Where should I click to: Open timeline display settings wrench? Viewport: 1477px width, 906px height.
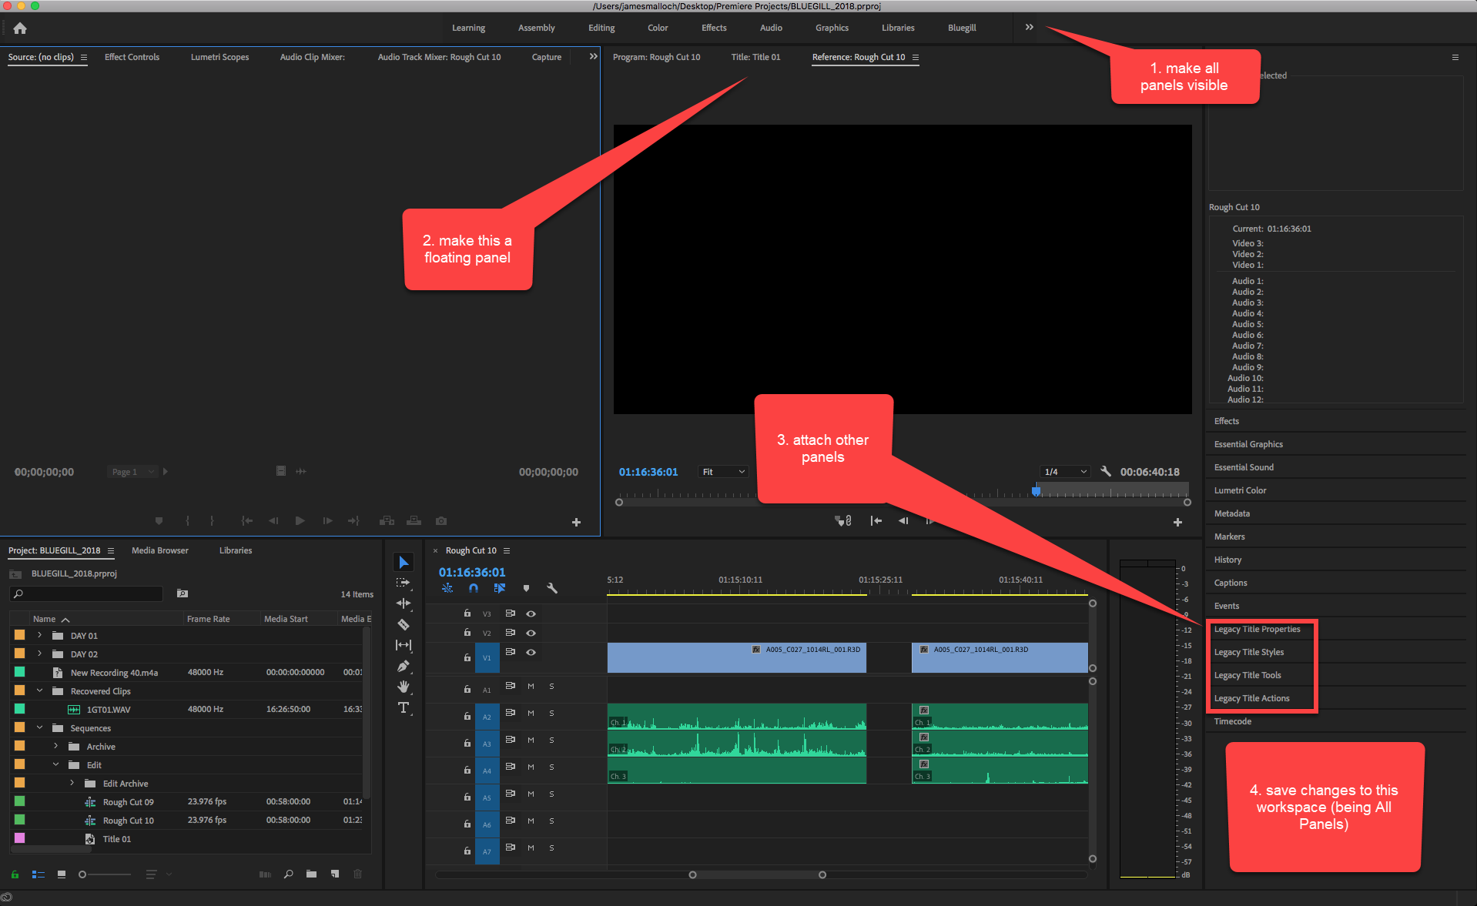(552, 588)
